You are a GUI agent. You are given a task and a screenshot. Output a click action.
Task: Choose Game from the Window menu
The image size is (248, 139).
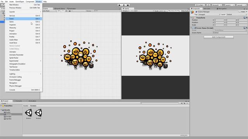coord(24,22)
